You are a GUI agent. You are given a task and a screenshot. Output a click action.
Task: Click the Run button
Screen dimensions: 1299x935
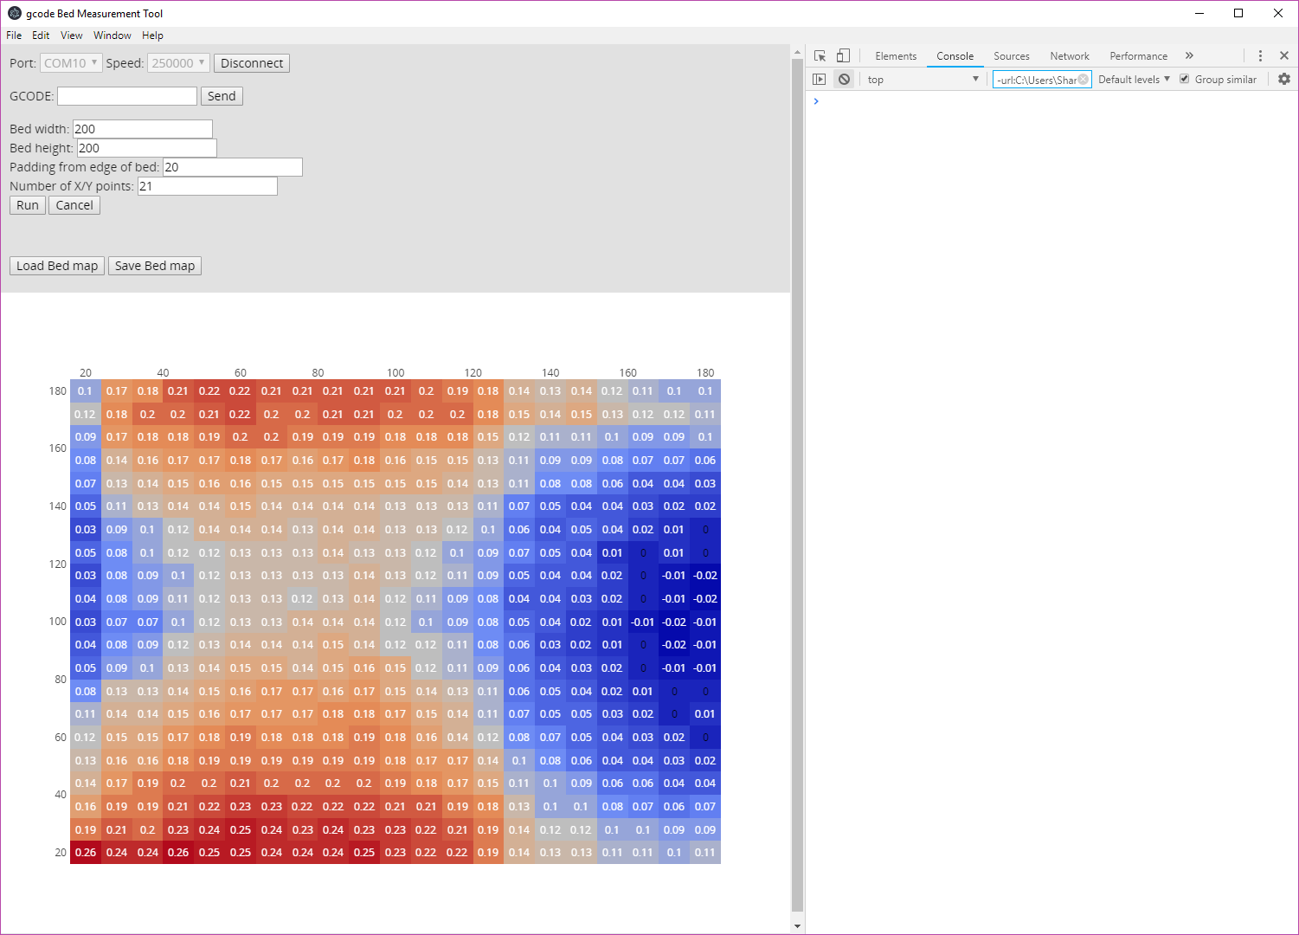pyautogui.click(x=28, y=205)
